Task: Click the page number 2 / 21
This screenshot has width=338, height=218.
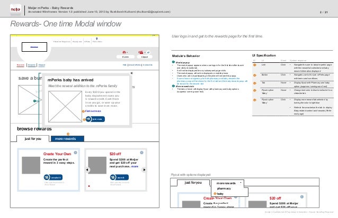Action: [x=324, y=12]
